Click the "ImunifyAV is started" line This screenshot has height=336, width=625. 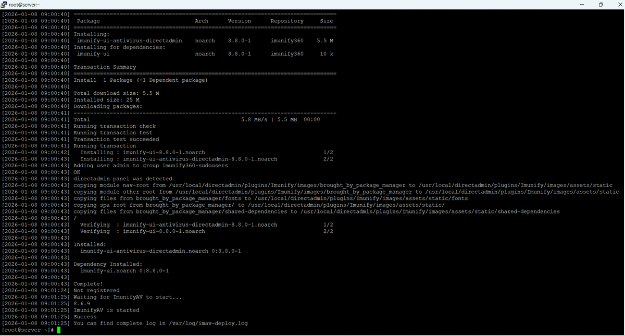click(106, 310)
